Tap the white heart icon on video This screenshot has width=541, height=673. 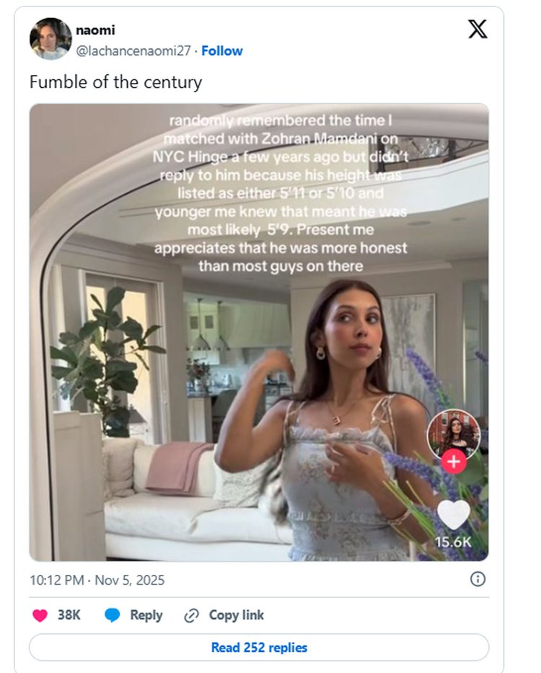pos(454,514)
